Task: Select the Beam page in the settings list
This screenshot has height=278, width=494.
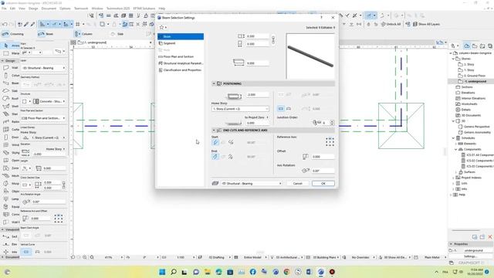Action: click(181, 36)
